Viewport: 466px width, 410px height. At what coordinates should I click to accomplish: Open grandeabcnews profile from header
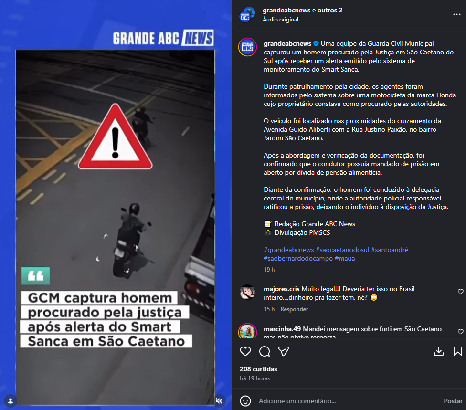tap(286, 10)
